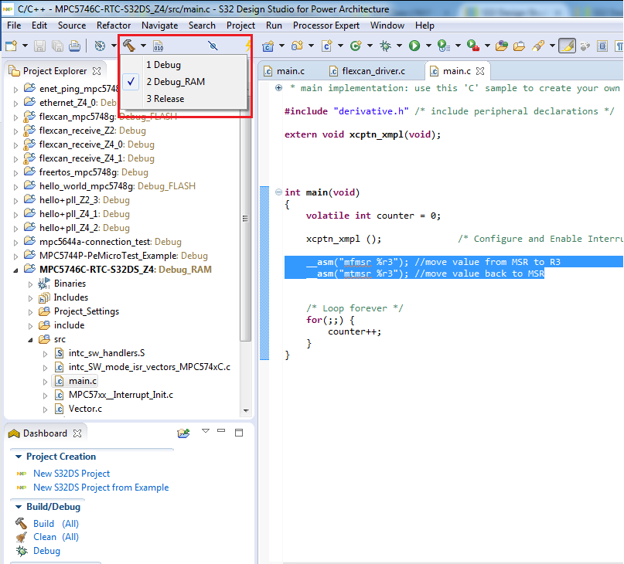Open the Debug bug dropdown arrow
Viewport: 624px width, 564px height.
pos(399,46)
